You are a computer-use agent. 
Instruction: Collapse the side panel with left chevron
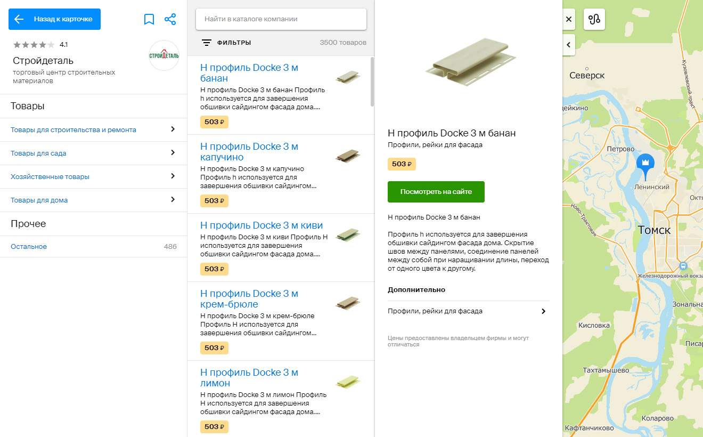pos(569,45)
